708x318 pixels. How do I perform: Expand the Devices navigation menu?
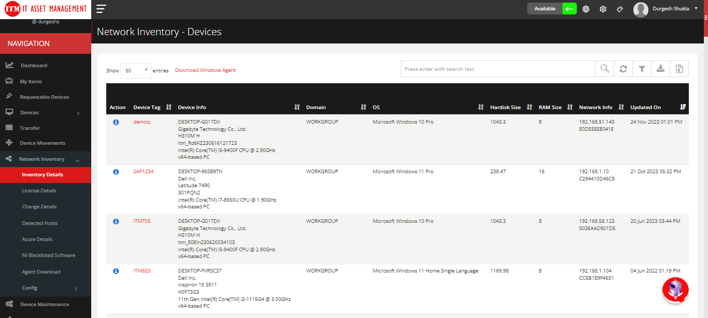click(x=46, y=113)
